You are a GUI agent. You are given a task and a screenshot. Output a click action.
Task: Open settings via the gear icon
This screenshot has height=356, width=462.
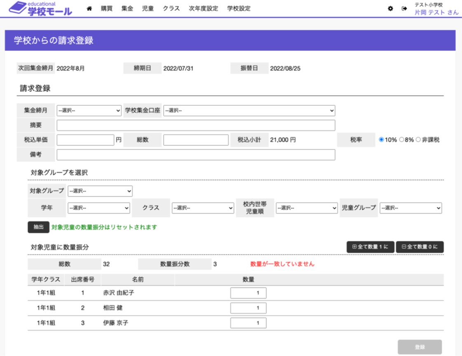coord(390,9)
